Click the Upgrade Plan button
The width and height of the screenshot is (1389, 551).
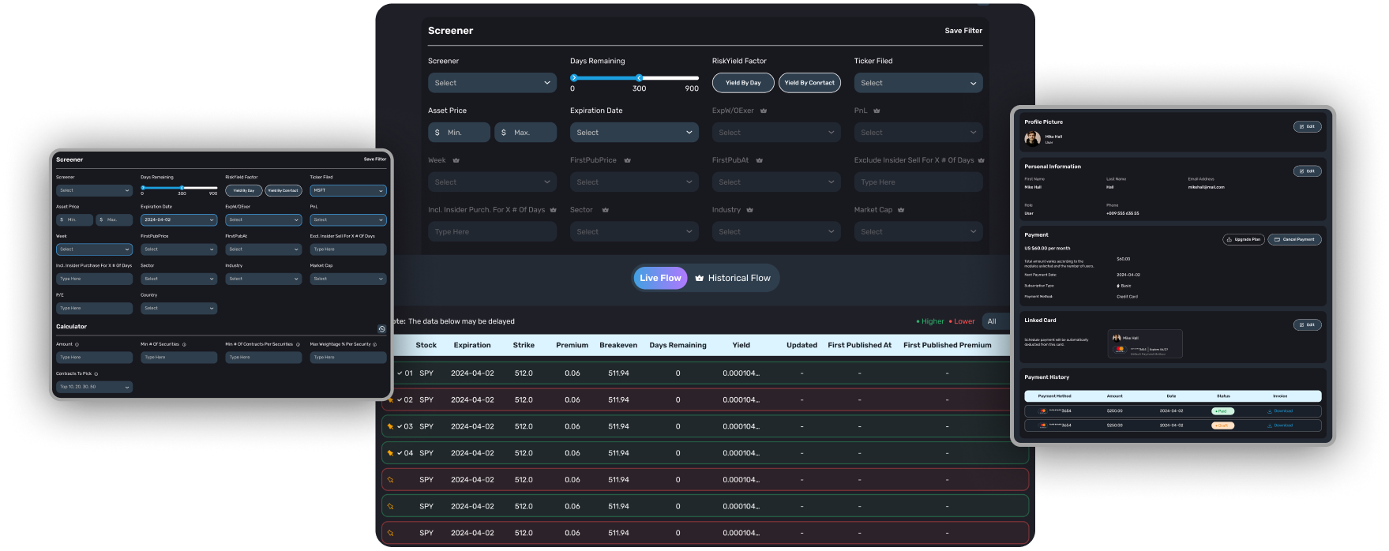(1244, 239)
